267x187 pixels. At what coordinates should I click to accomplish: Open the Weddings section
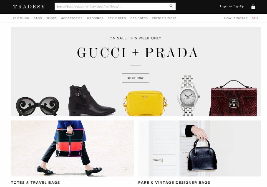[95, 18]
